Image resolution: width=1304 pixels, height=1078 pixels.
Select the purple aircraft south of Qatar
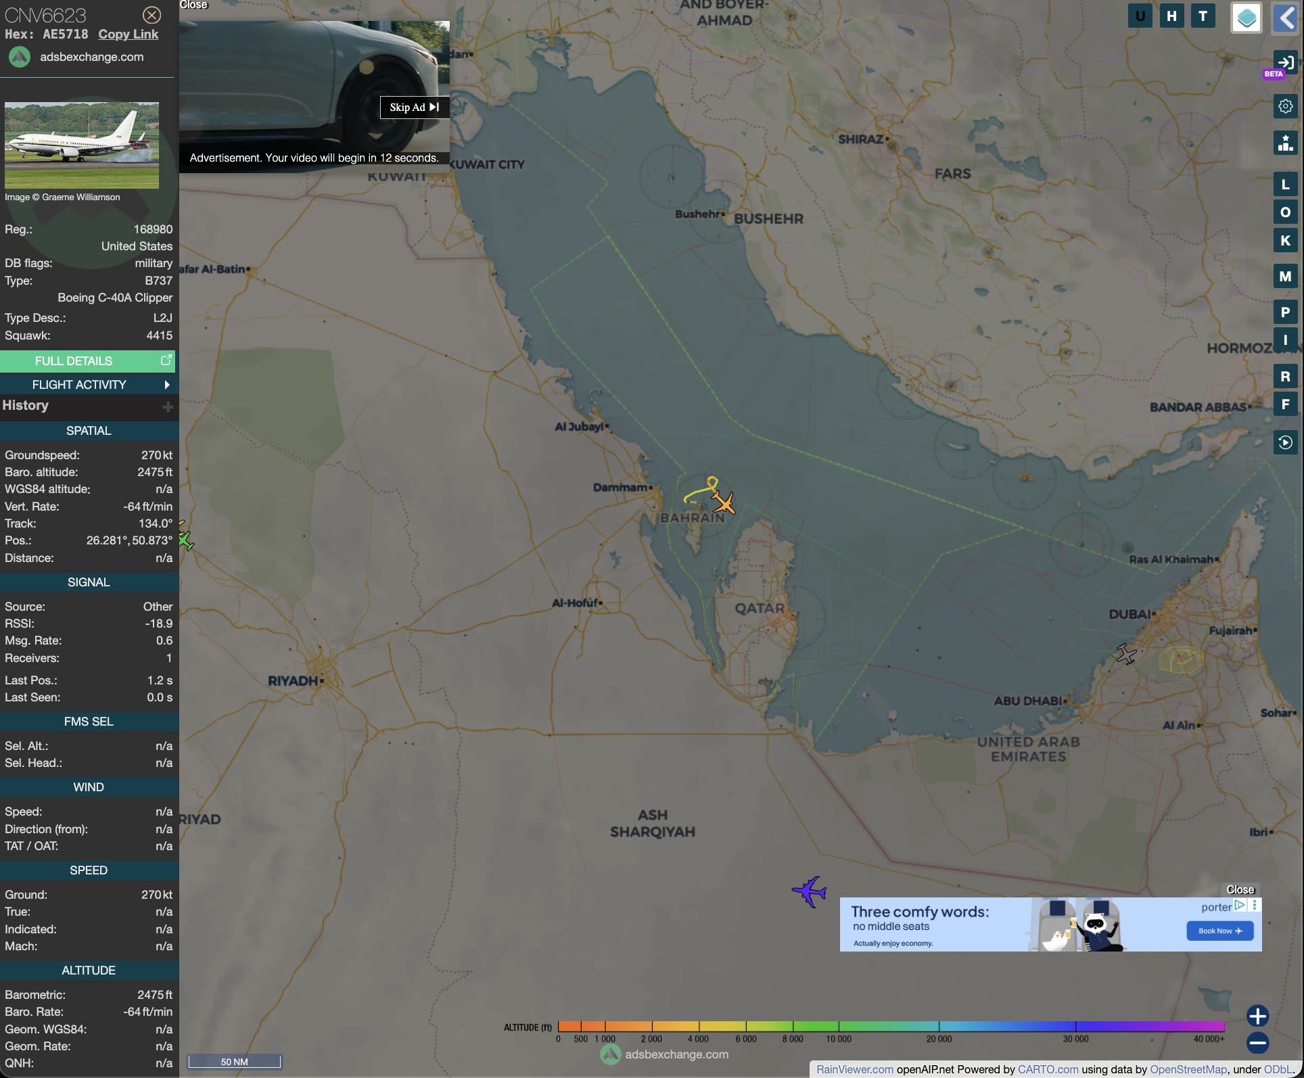810,891
